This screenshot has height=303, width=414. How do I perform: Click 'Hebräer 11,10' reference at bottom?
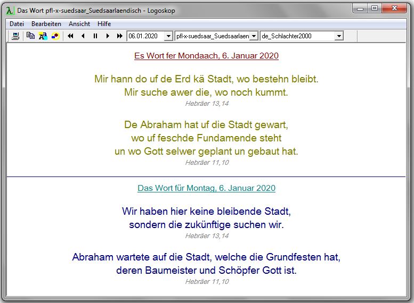pos(207,282)
